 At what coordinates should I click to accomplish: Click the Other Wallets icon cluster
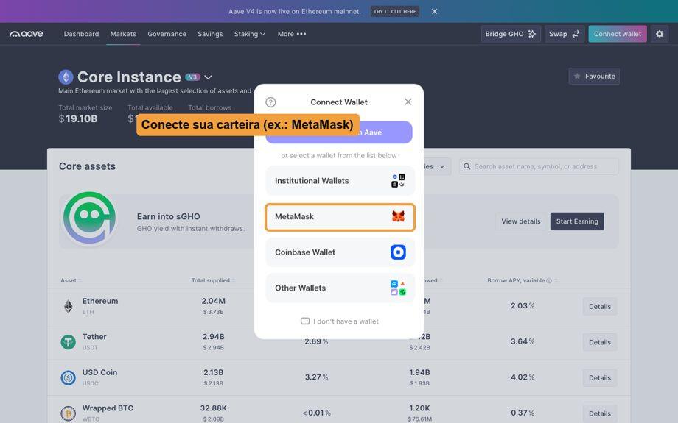(x=398, y=288)
